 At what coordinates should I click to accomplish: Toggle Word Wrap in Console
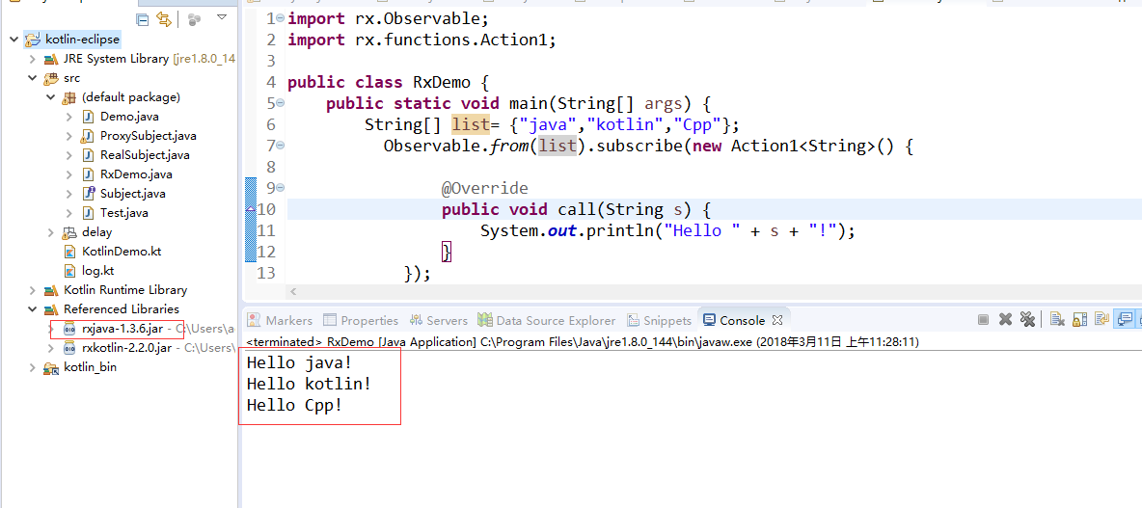tap(1101, 319)
